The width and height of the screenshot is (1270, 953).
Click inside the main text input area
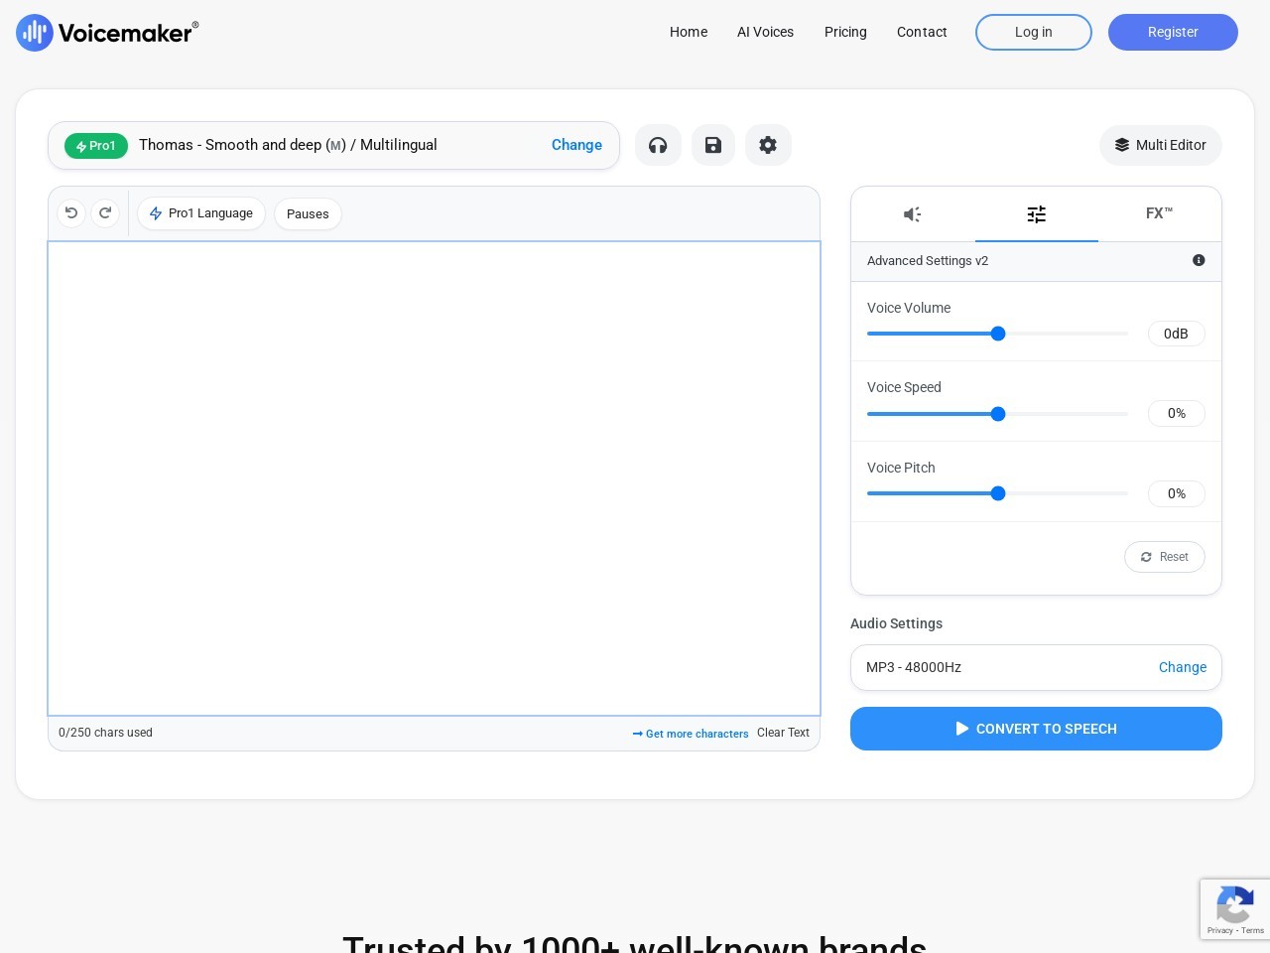tap(434, 477)
